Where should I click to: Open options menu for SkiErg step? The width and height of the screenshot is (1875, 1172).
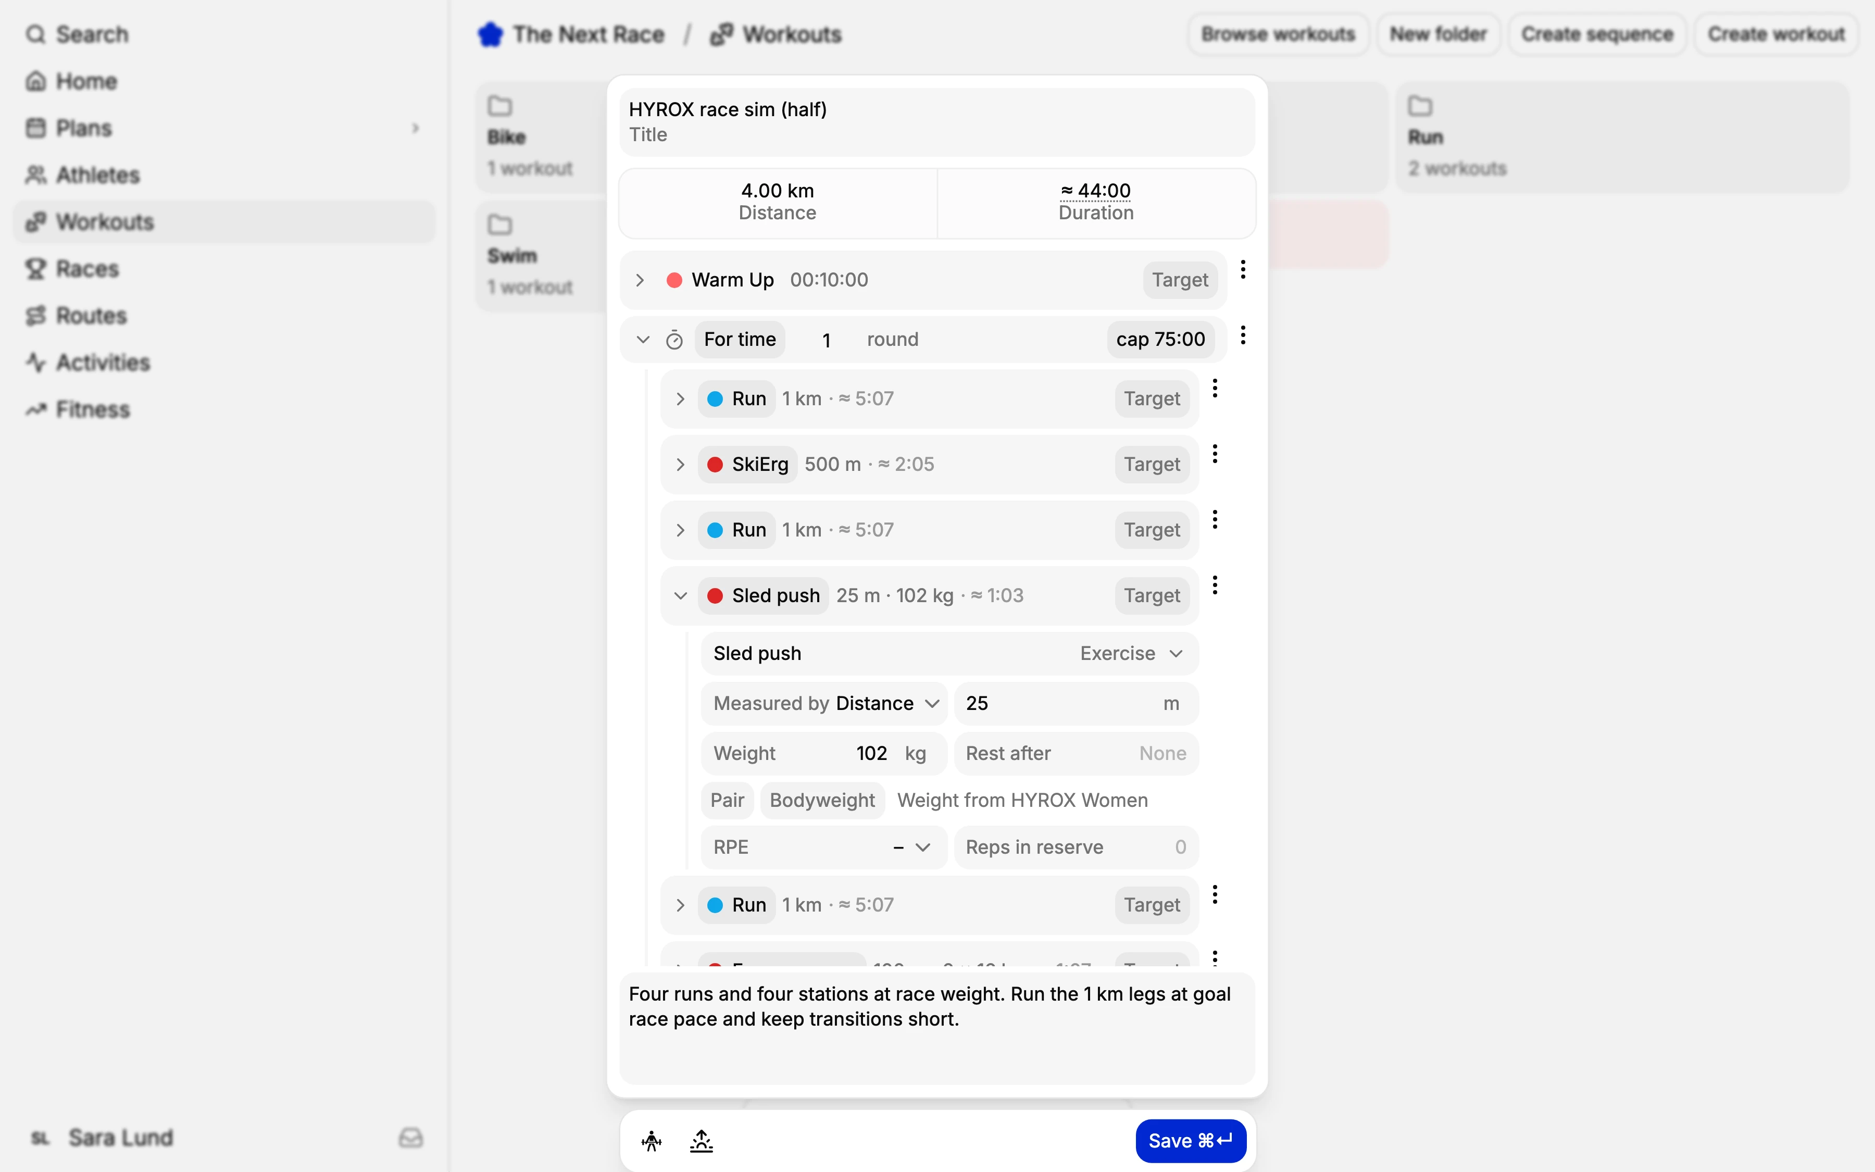click(x=1215, y=454)
